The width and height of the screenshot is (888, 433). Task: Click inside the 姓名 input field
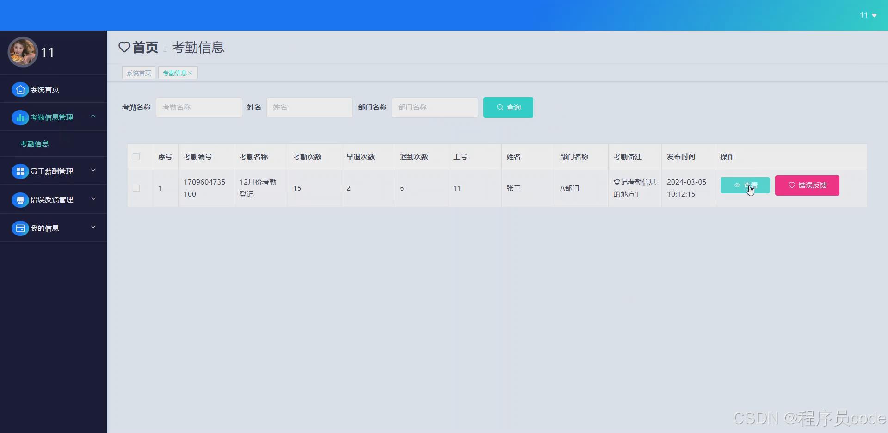click(309, 107)
